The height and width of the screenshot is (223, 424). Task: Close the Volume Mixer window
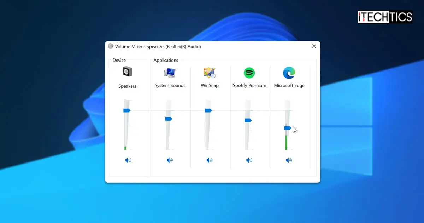pos(314,46)
